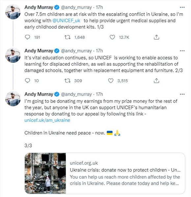
Task: Open the Ukraine crisis donate card title
Action: click(125, 170)
